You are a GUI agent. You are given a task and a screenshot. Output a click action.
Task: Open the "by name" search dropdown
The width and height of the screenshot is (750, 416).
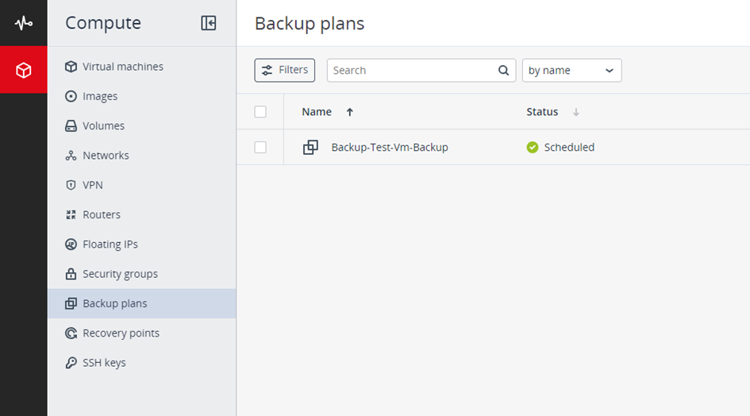[x=571, y=71]
